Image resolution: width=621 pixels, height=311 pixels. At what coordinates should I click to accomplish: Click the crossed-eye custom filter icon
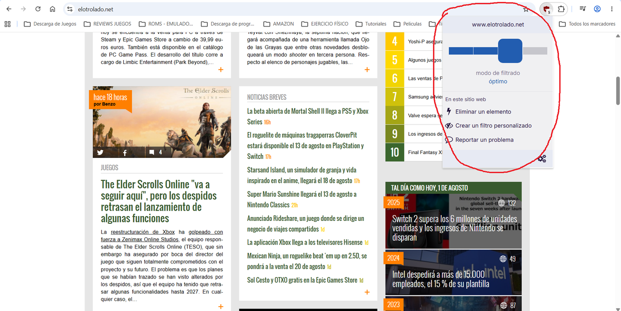449,125
